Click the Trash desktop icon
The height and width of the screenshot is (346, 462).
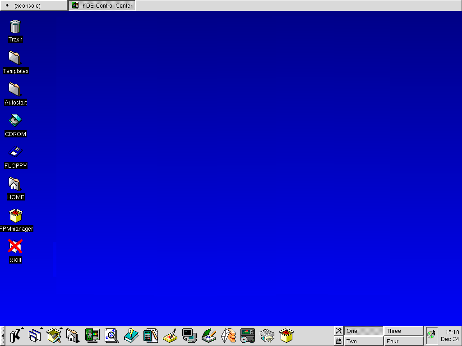pyautogui.click(x=15, y=27)
